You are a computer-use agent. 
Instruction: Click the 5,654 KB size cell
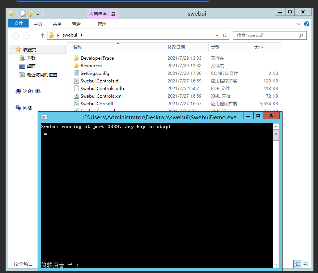(269, 103)
